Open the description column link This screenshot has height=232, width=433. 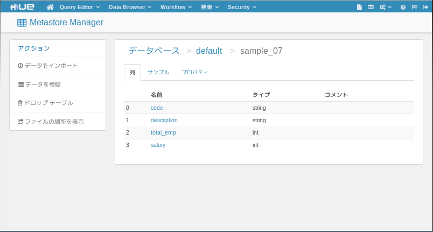[x=164, y=120]
